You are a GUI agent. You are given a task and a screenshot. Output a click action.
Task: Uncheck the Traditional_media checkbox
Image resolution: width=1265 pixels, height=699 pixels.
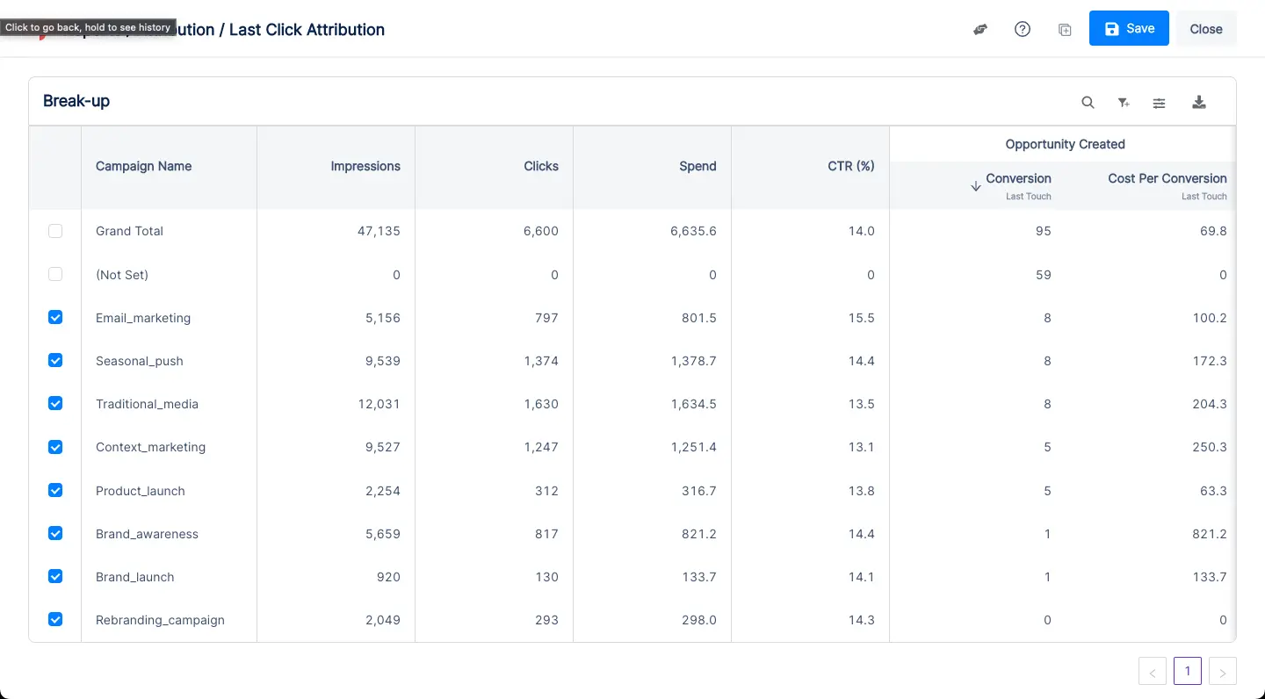[x=55, y=403]
